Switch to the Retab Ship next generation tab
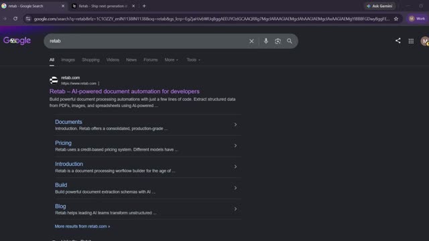The width and height of the screenshot is (429, 241). pyautogui.click(x=103, y=6)
